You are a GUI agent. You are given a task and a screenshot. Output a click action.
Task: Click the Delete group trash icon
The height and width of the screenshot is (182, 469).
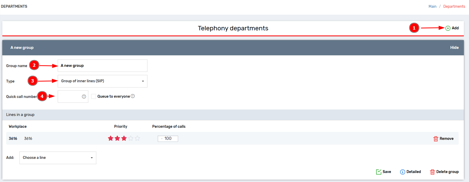432,172
